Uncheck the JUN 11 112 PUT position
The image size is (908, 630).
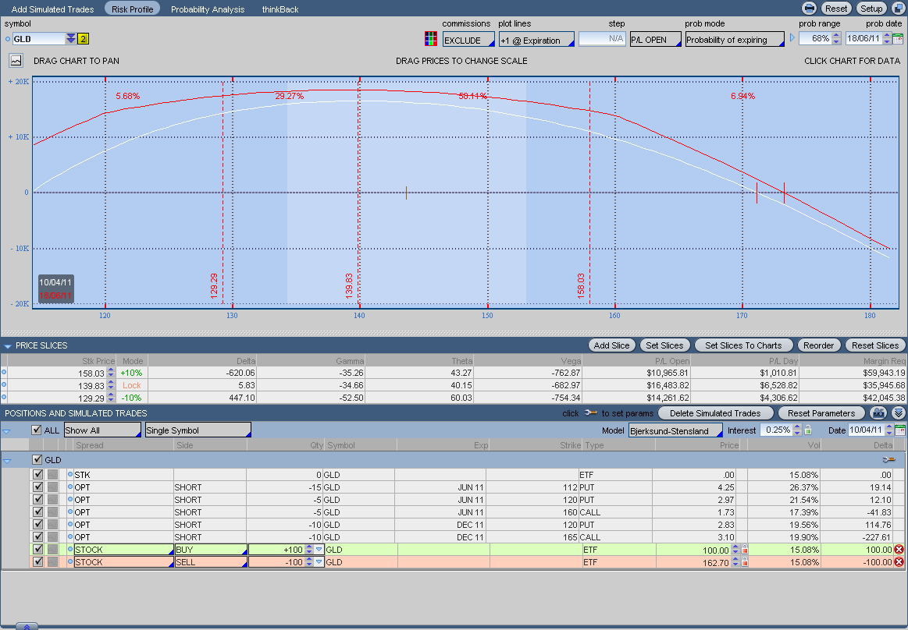click(x=37, y=487)
